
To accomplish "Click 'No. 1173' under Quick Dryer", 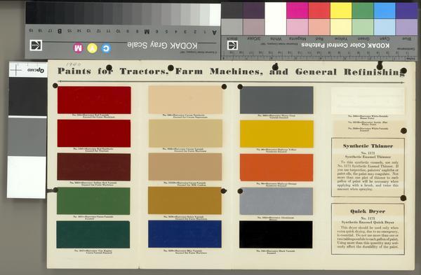I will point(368,218).
